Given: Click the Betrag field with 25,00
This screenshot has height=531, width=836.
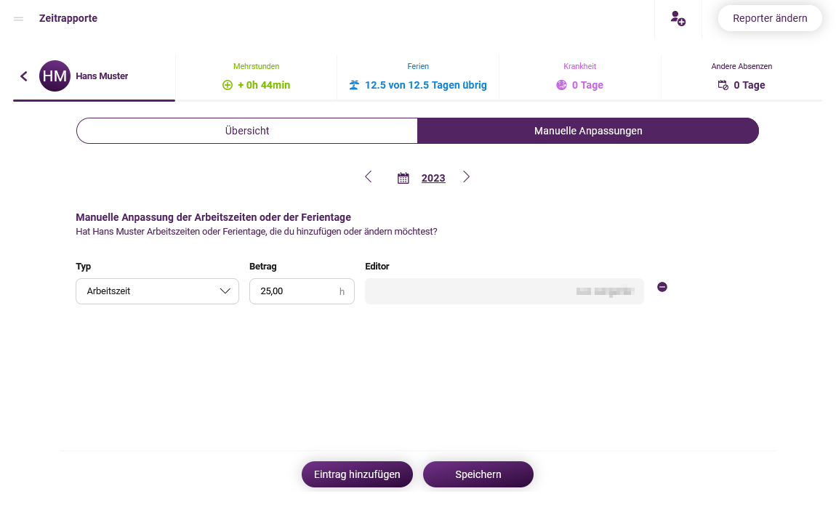Looking at the screenshot, I should click(302, 291).
